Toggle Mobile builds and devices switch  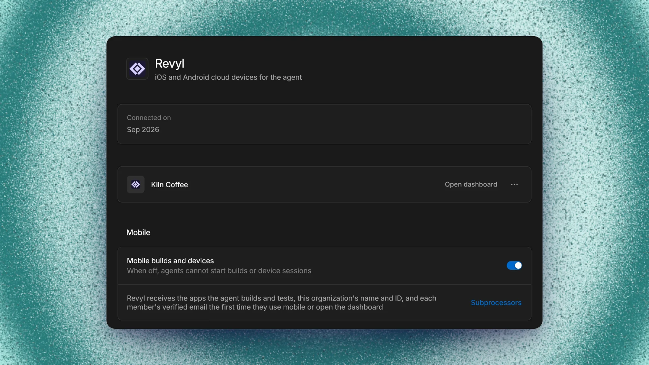pos(514,265)
